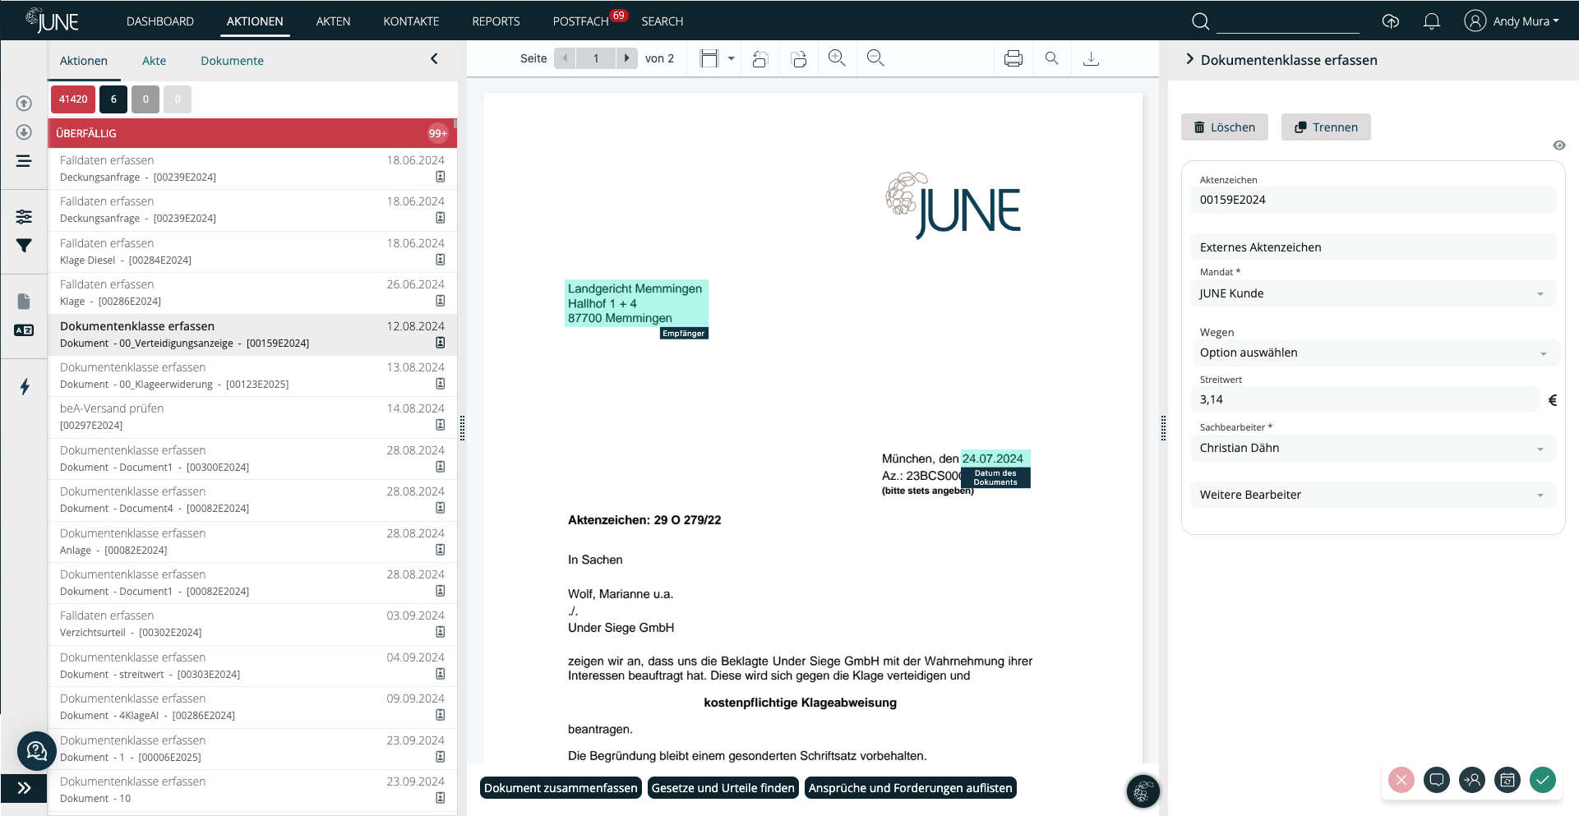Expand the Sachbearbeiter dropdown
1579x816 pixels.
(x=1372, y=449)
